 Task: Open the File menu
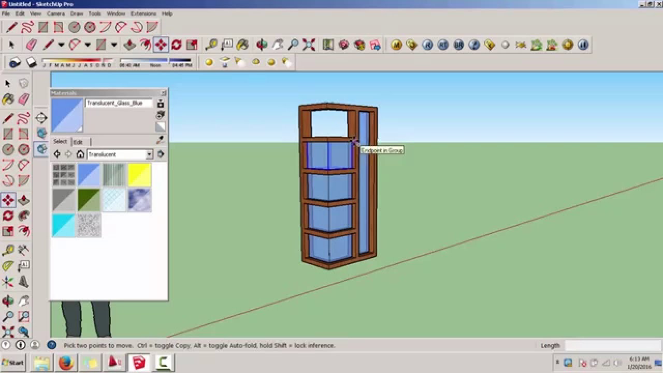pyautogui.click(x=6, y=13)
